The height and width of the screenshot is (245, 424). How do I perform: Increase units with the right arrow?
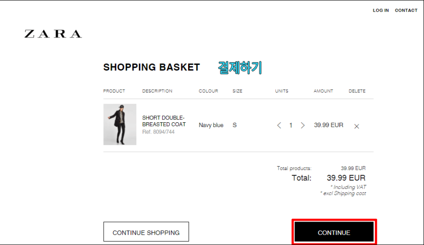[303, 125]
